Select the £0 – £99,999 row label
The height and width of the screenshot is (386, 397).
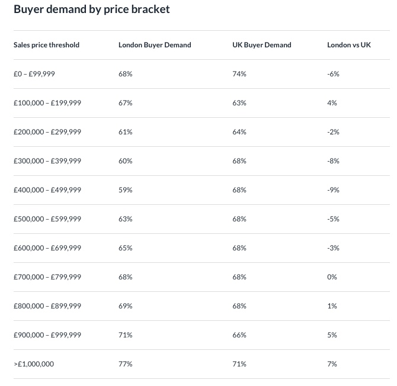coord(34,74)
